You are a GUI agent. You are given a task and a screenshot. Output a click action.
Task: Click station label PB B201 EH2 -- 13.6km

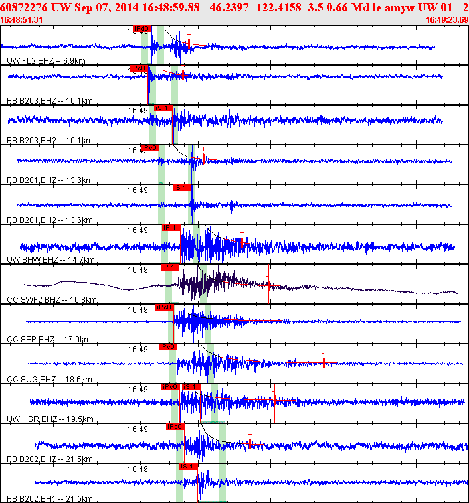pyautogui.click(x=50, y=220)
